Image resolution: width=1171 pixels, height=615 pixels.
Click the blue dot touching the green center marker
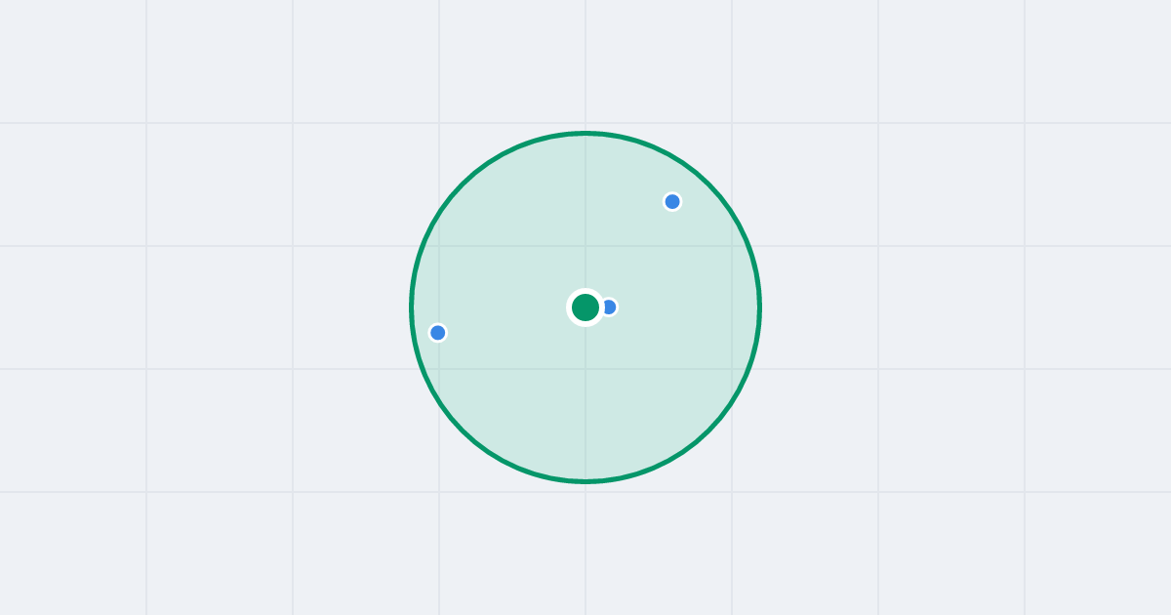pyautogui.click(x=609, y=307)
